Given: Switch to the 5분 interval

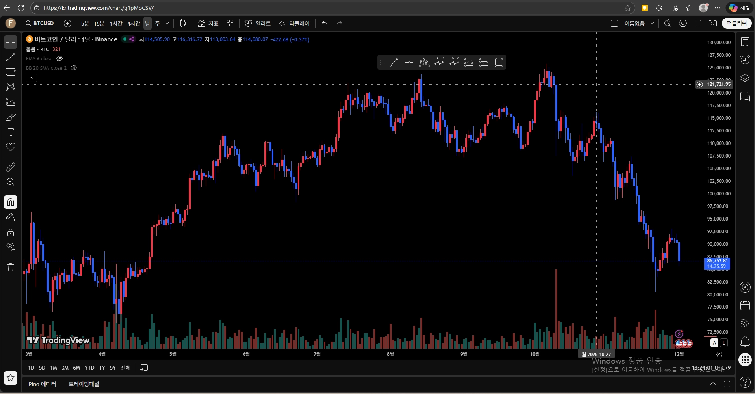Looking at the screenshot, I should coord(85,23).
